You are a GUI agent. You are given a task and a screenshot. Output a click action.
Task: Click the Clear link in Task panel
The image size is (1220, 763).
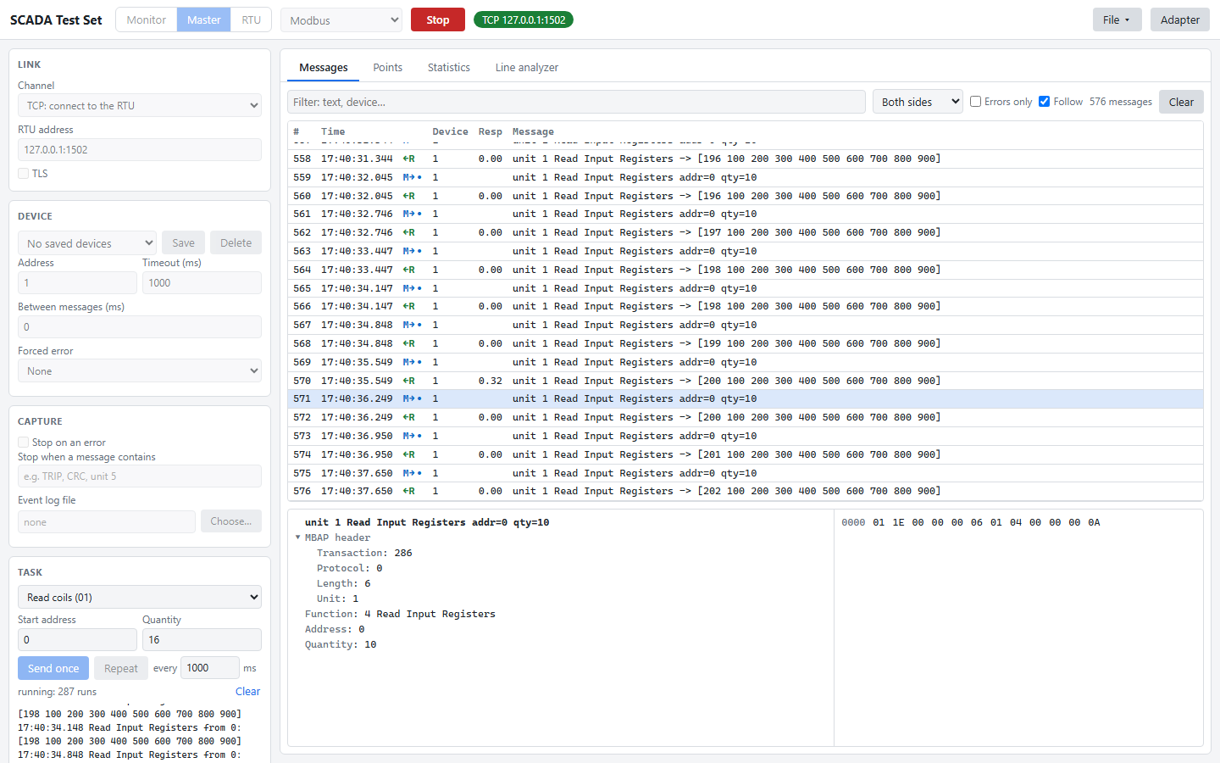click(247, 692)
